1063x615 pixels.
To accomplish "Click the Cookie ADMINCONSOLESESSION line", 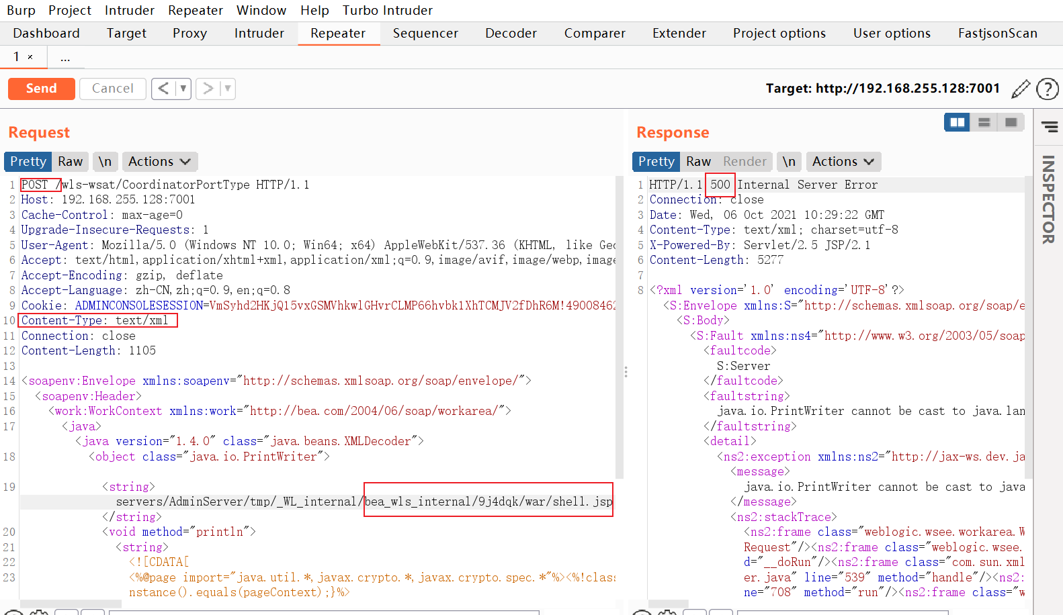I will [318, 305].
